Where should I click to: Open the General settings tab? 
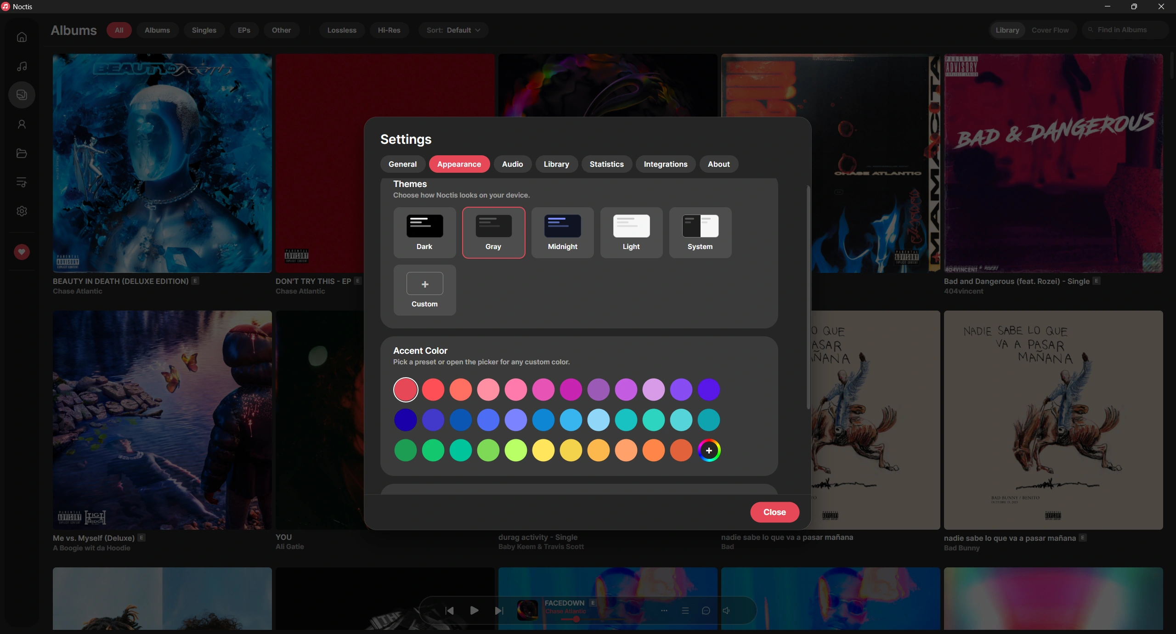coord(402,164)
